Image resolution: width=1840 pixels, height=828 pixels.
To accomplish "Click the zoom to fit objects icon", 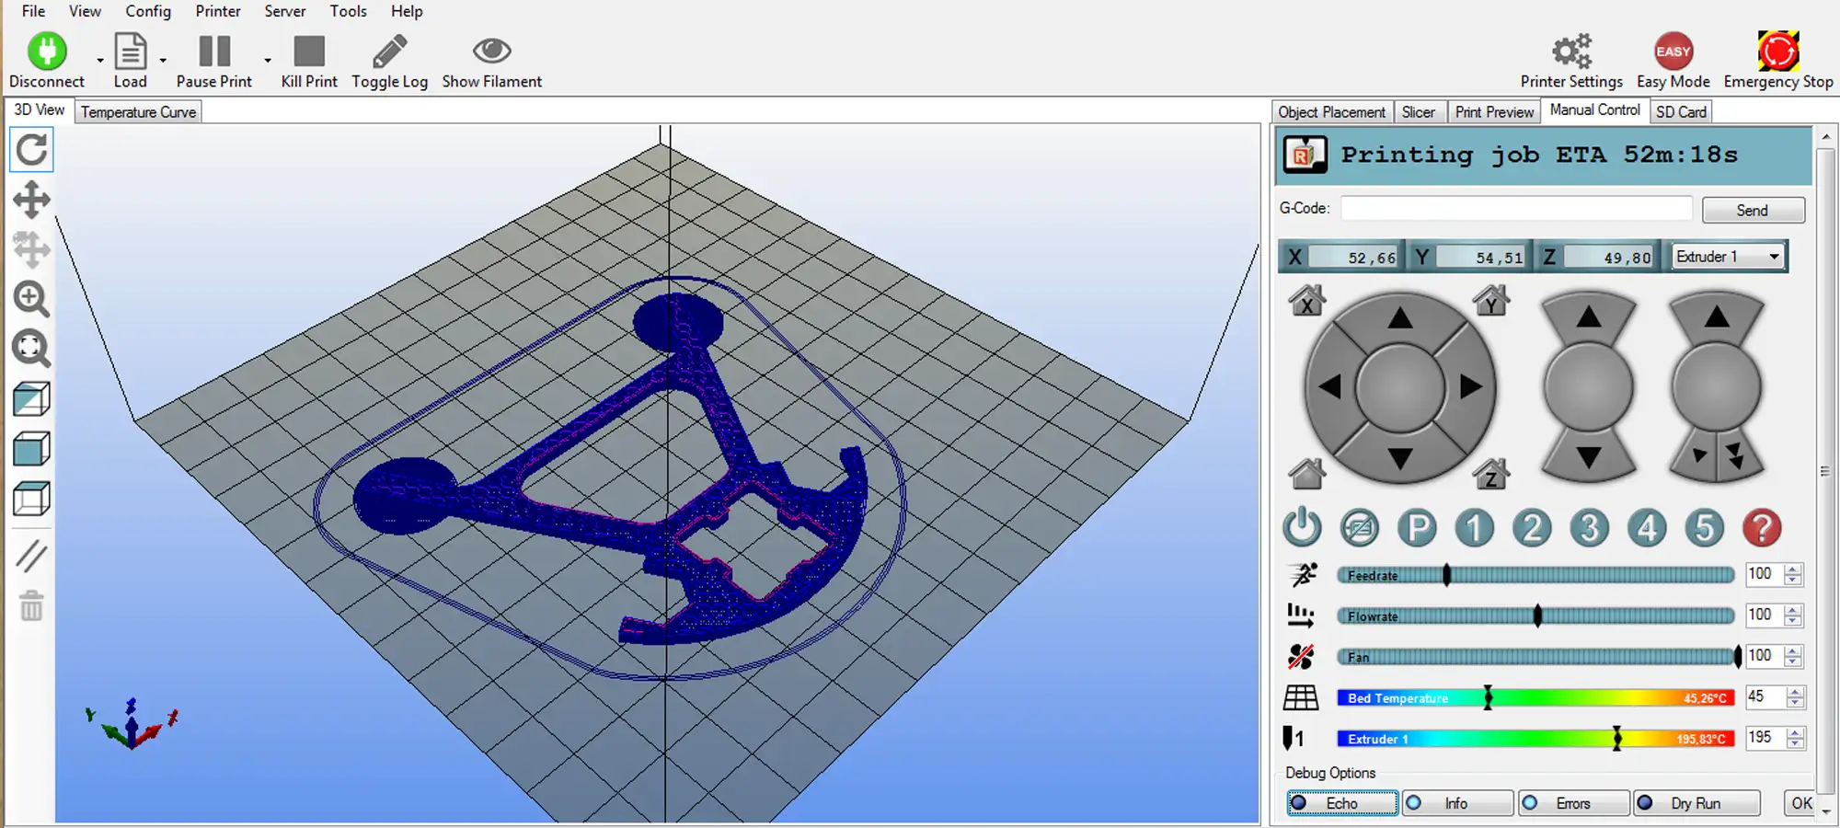I will click(x=31, y=349).
